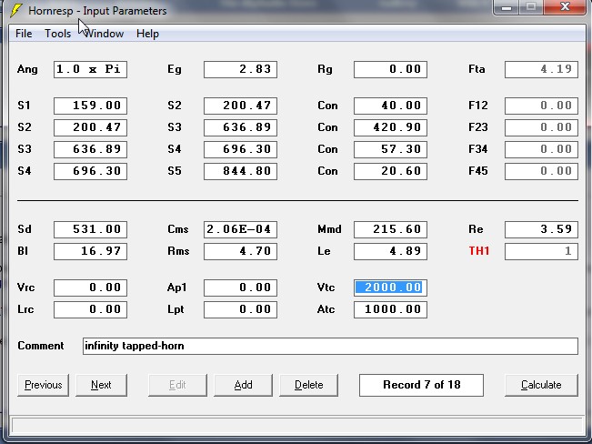Go to the Previous record
Viewport: 592px width, 444px height.
[x=43, y=385]
